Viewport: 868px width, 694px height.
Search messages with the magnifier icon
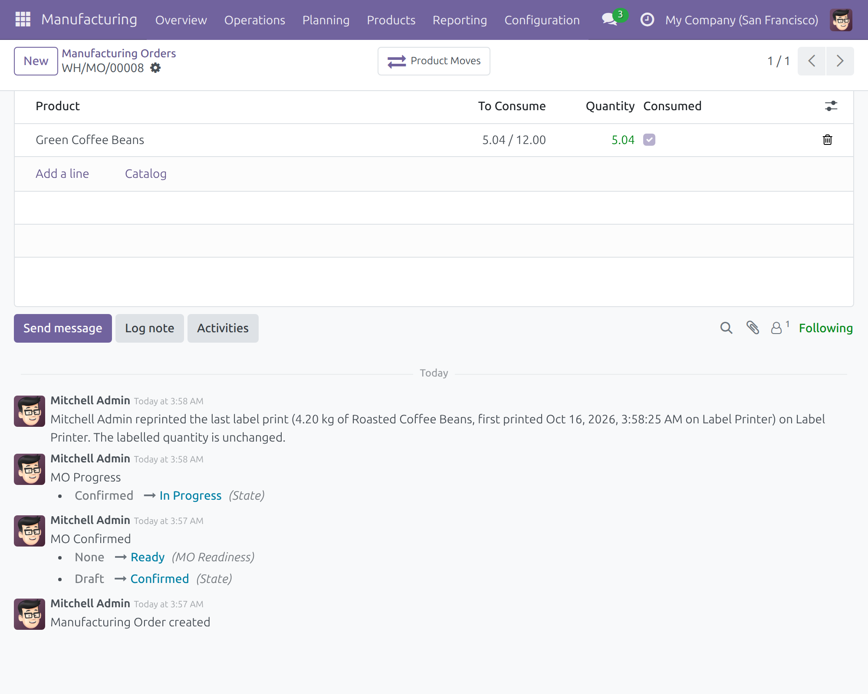726,328
